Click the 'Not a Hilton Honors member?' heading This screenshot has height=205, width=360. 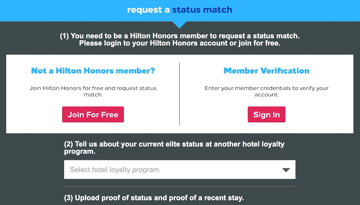[x=93, y=71]
